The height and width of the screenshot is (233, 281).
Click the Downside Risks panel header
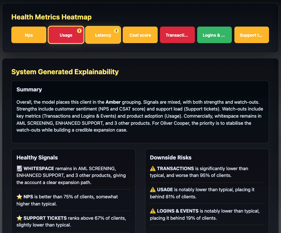coord(171,157)
